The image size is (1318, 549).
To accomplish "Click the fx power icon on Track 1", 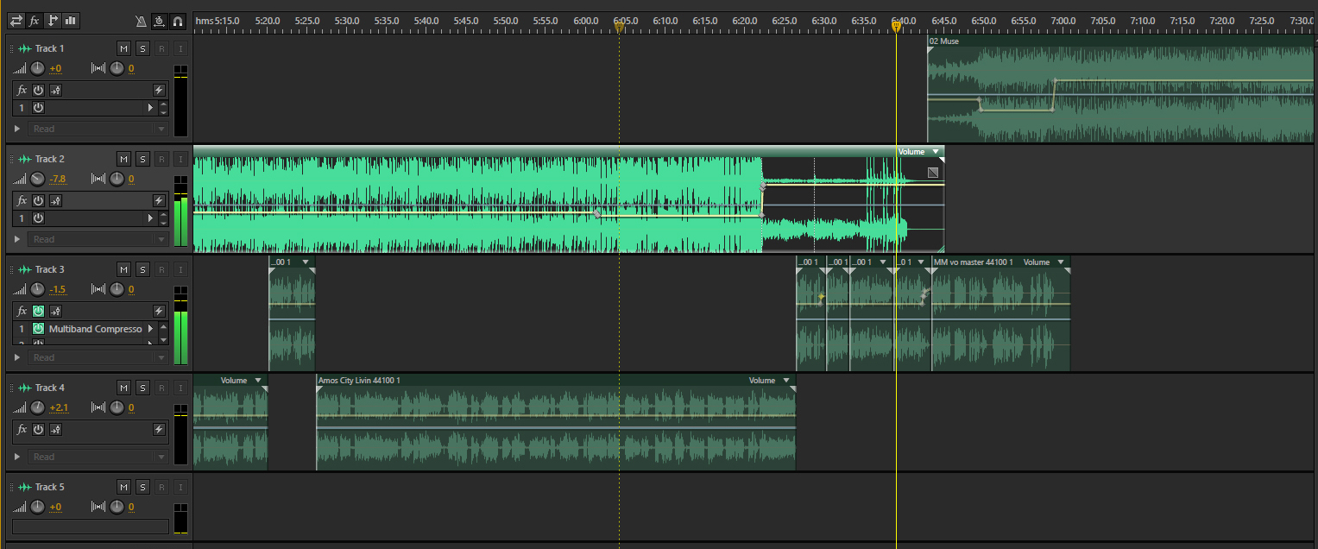I will (x=38, y=89).
